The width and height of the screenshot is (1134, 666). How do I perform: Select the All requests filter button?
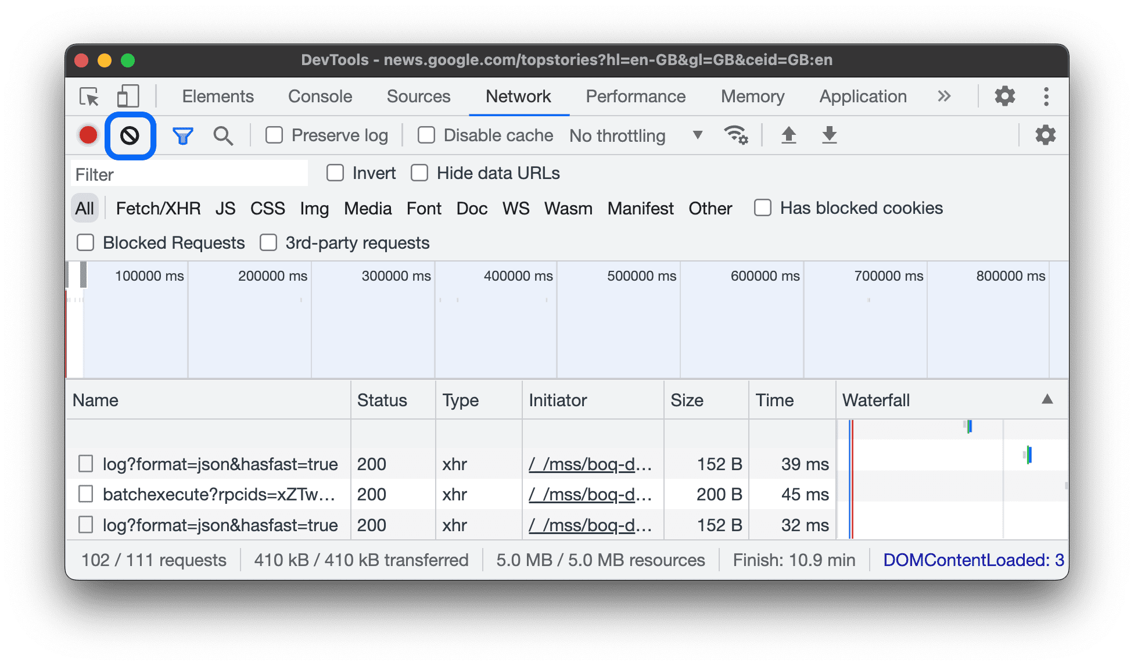pyautogui.click(x=85, y=209)
